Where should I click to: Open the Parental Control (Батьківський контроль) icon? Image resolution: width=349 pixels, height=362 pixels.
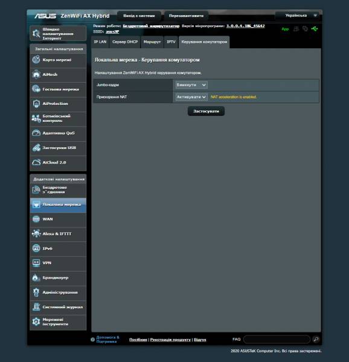click(x=36, y=118)
